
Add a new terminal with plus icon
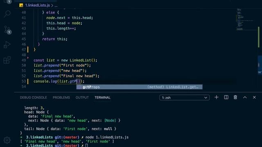pos(217,97)
